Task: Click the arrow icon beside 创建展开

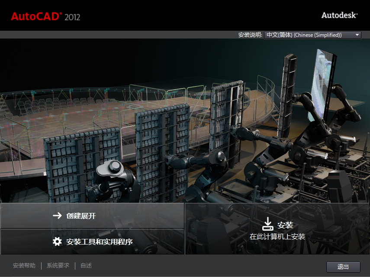Action: click(57, 216)
